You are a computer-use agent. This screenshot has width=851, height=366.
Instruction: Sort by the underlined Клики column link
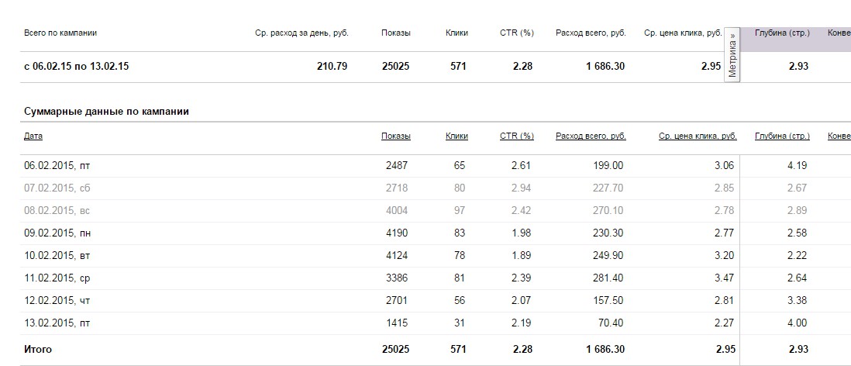pyautogui.click(x=457, y=136)
